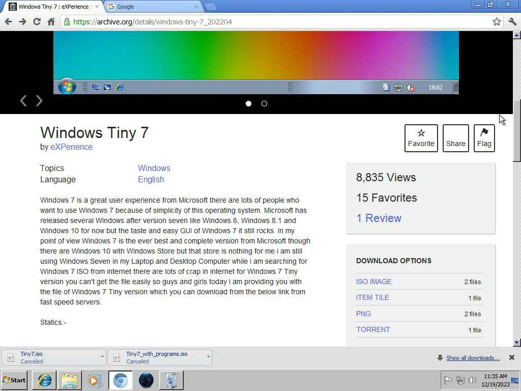521x391 pixels.
Task: Click the Chrome taskbar button
Action: [x=120, y=380]
